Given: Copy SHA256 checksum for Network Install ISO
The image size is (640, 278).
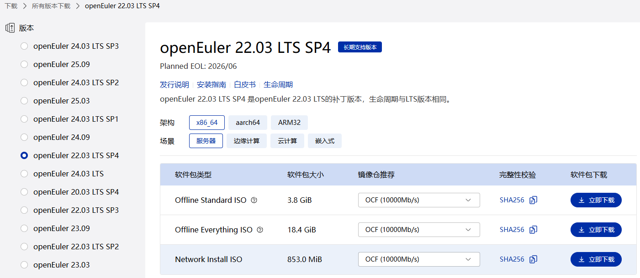Looking at the screenshot, I should point(533,259).
